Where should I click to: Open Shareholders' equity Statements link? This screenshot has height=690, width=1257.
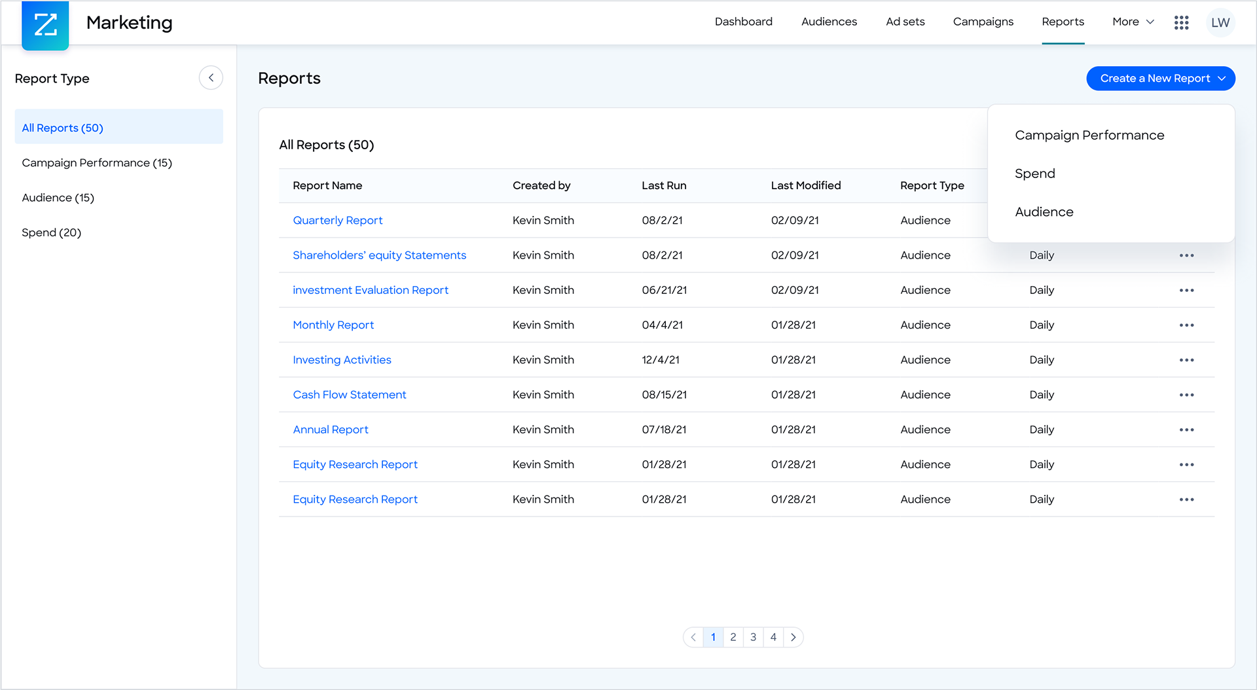coord(379,255)
